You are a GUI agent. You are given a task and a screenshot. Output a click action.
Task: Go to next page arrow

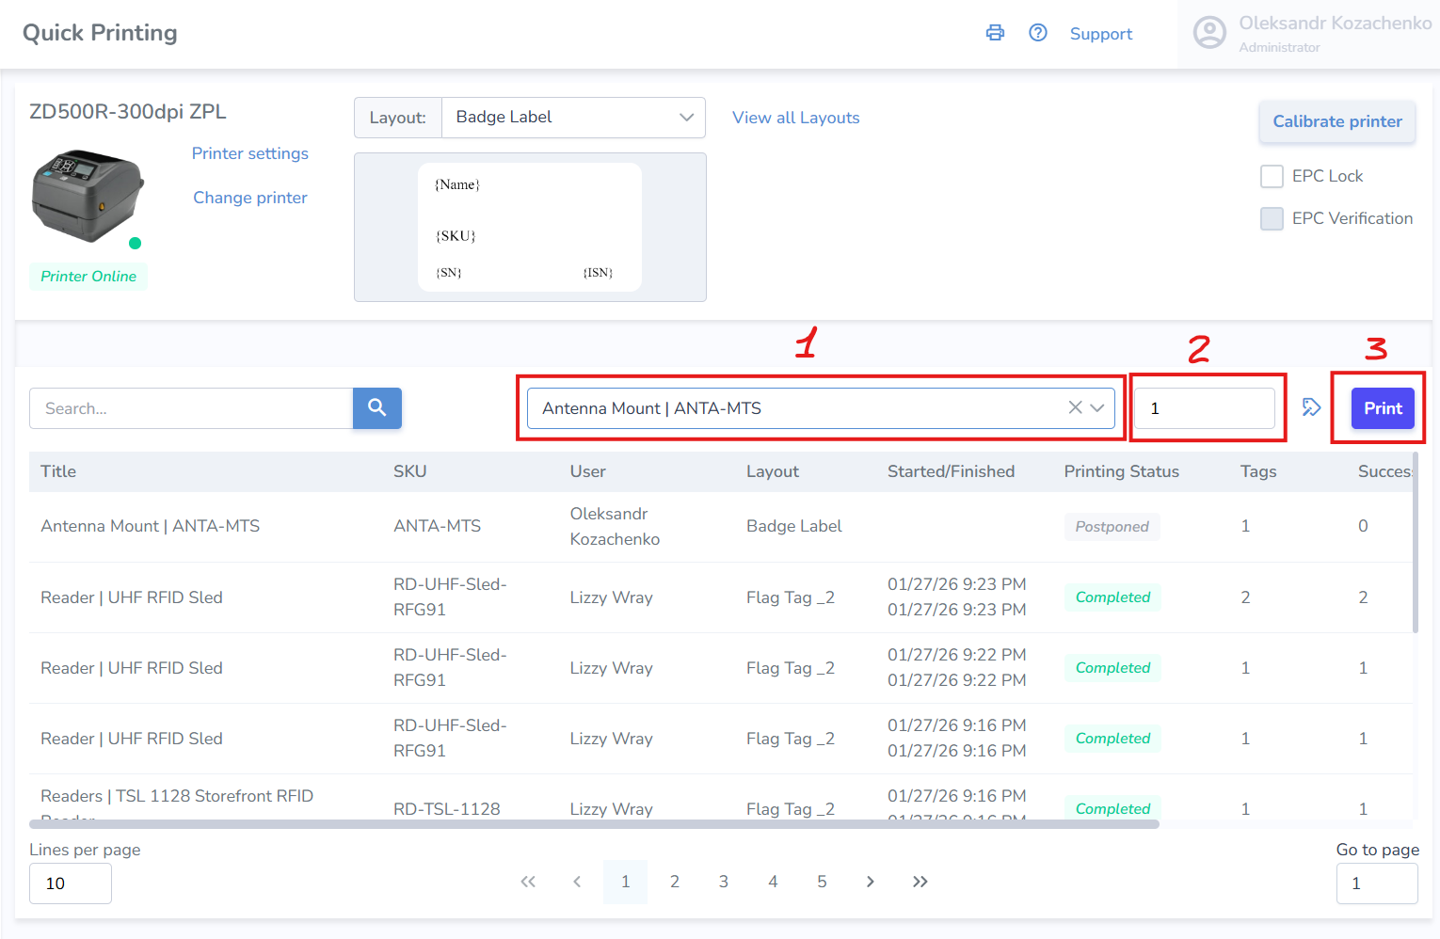(871, 882)
